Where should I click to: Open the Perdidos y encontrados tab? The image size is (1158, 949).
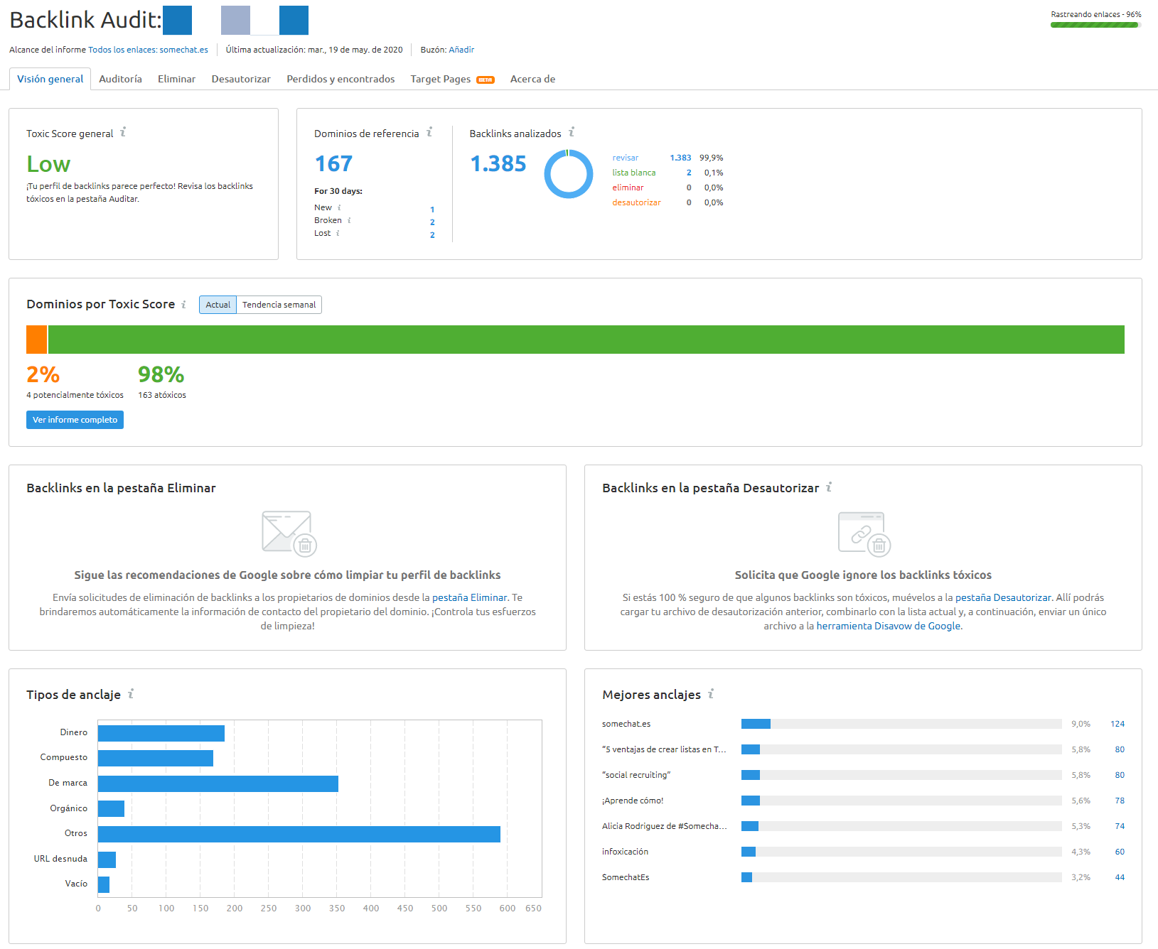341,79
